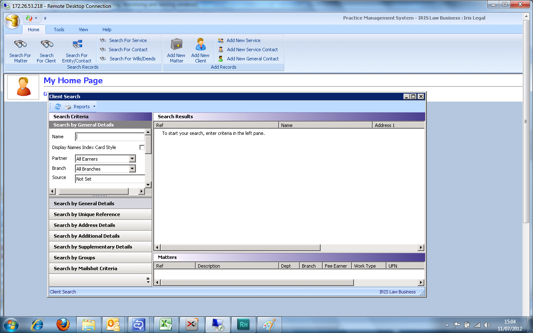Click Work Type column header

tap(369, 266)
